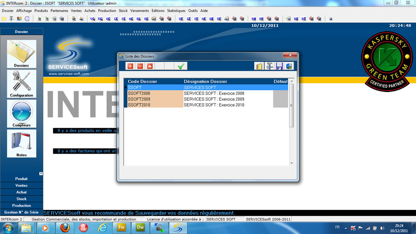Click the red plus add dossier button
The width and height of the screenshot is (416, 234).
(x=130, y=66)
